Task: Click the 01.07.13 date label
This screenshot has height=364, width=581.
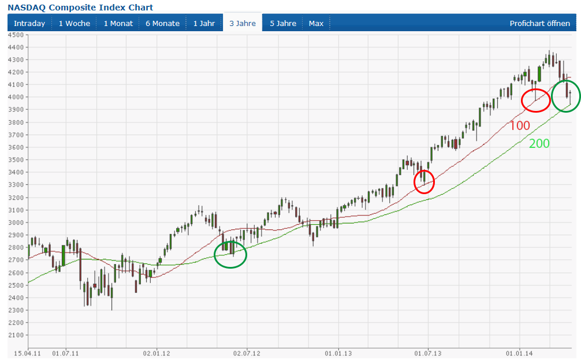Action: click(428, 353)
